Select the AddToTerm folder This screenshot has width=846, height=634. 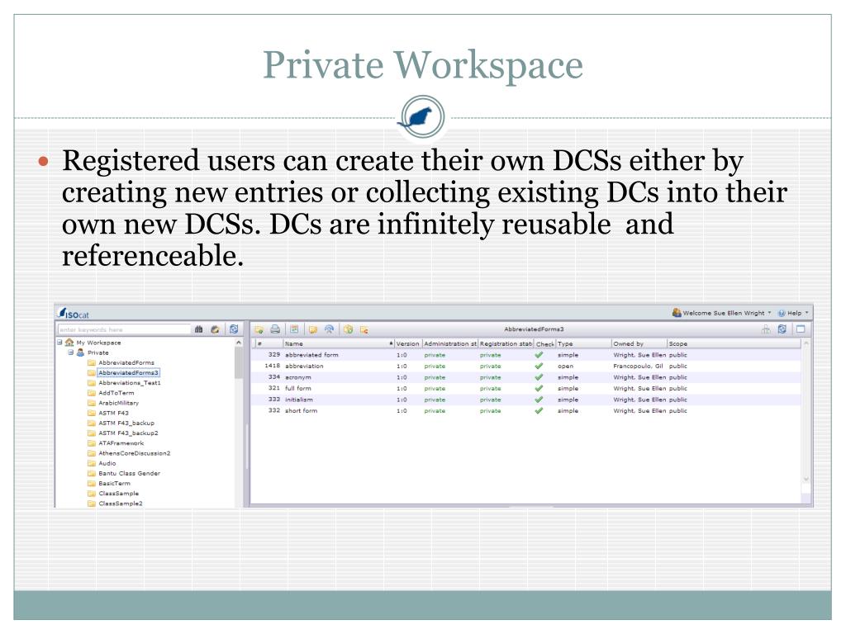click(116, 393)
